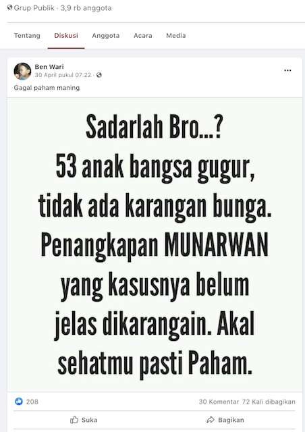Open the three-dot post options menu

(x=287, y=70)
